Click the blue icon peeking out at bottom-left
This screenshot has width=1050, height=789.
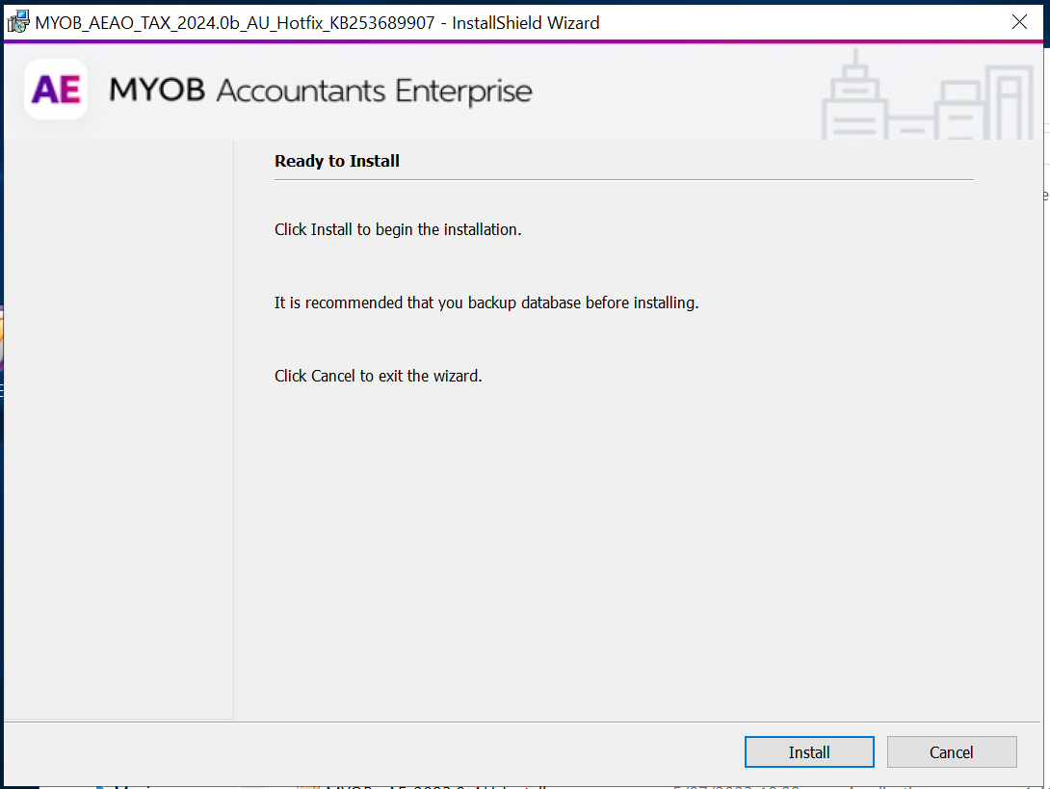100,784
